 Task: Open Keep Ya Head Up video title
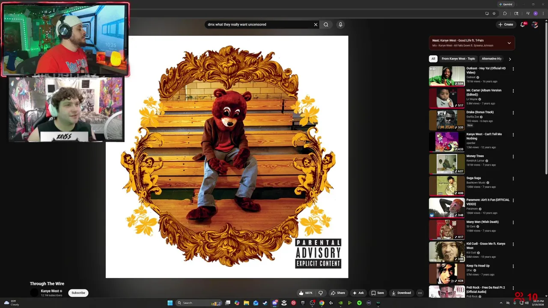tap(478, 266)
